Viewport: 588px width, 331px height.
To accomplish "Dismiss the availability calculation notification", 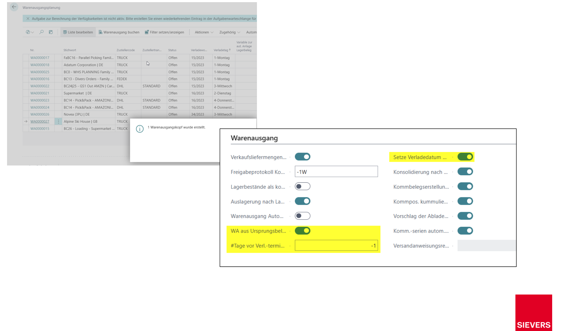I will point(28,19).
